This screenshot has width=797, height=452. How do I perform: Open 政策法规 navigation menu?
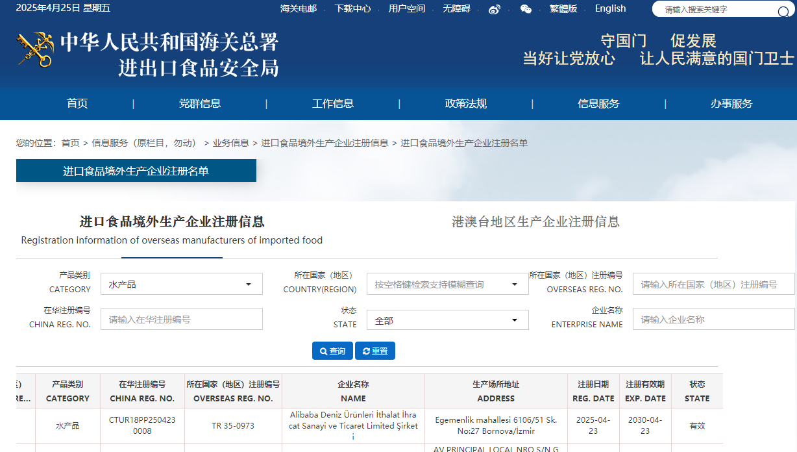(465, 104)
